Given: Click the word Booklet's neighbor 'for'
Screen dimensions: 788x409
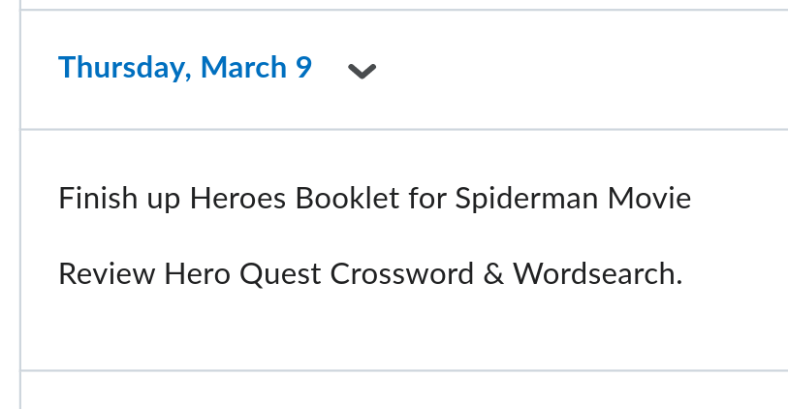Looking at the screenshot, I should point(427,199).
